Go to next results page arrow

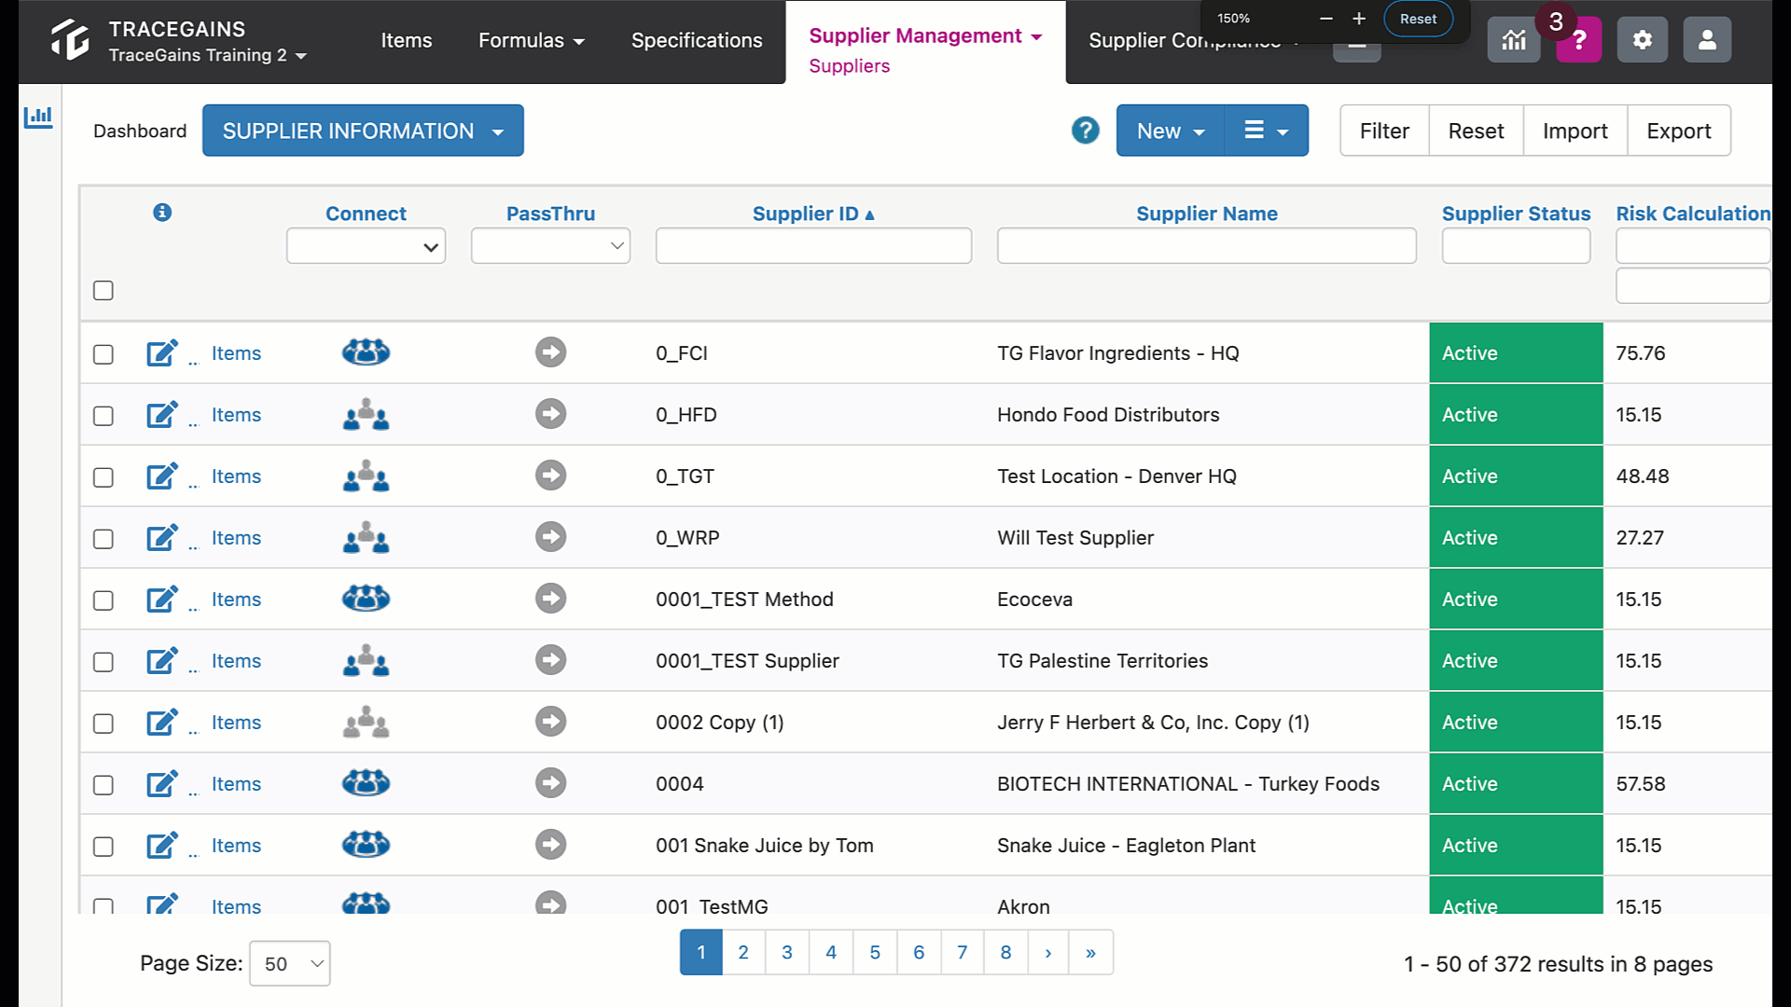click(1048, 952)
